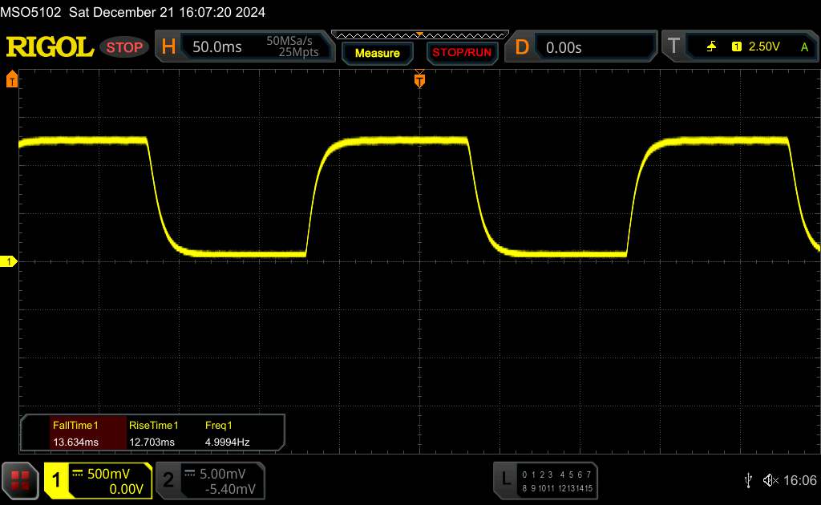Viewport: 821px width, 505px height.
Task: Click logic analyzer digital channels 0-15 list
Action: 557,481
